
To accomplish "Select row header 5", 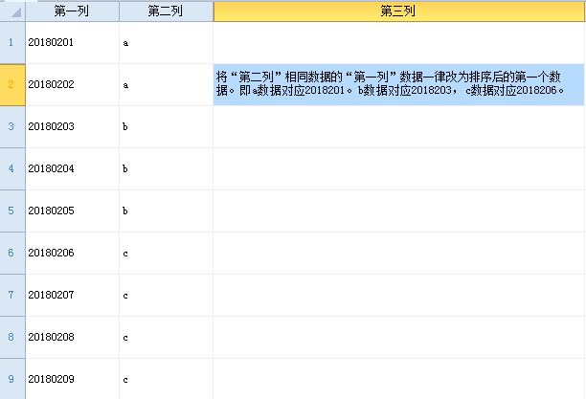I will tap(12, 211).
